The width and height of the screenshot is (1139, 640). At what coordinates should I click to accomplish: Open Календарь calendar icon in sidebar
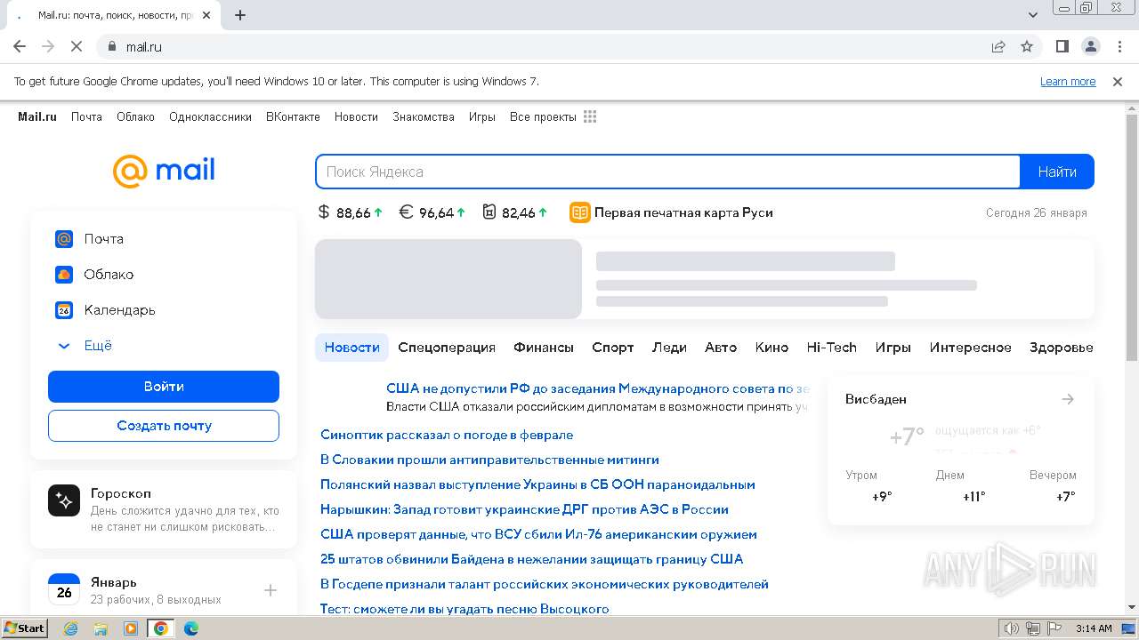pyautogui.click(x=64, y=309)
